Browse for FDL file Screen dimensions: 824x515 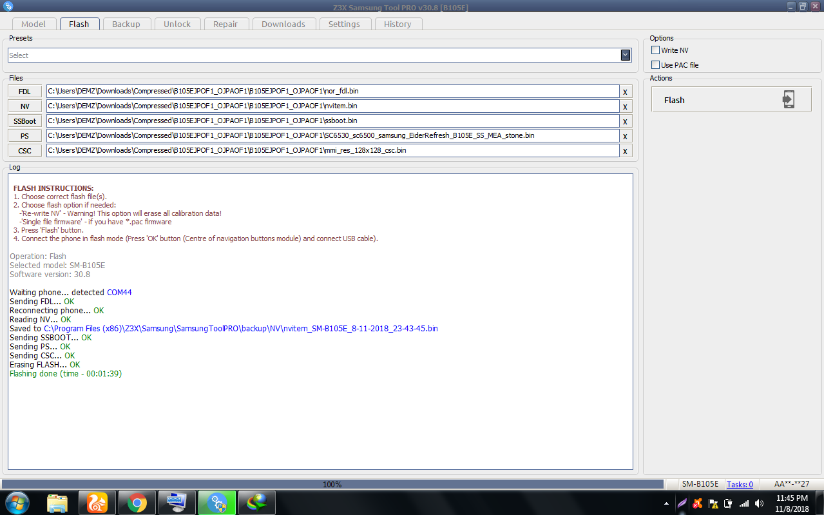pos(24,92)
